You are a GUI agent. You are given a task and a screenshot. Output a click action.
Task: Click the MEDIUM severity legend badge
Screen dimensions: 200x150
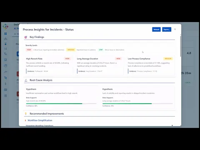click(x=71, y=50)
